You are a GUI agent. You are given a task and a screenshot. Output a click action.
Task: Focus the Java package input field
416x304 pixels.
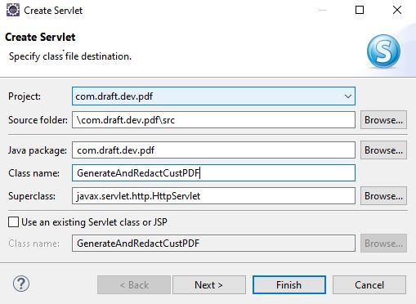213,150
